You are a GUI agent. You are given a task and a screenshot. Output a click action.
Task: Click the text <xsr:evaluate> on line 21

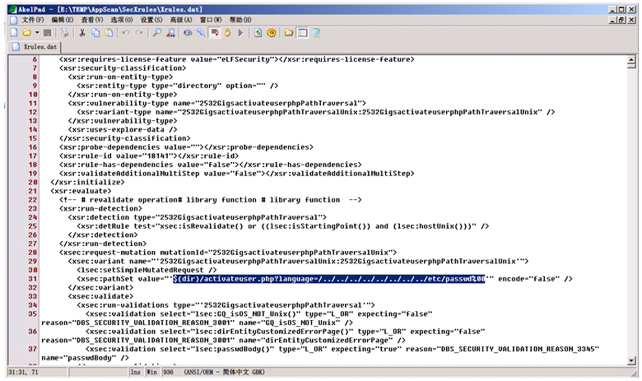pyautogui.click(x=81, y=191)
